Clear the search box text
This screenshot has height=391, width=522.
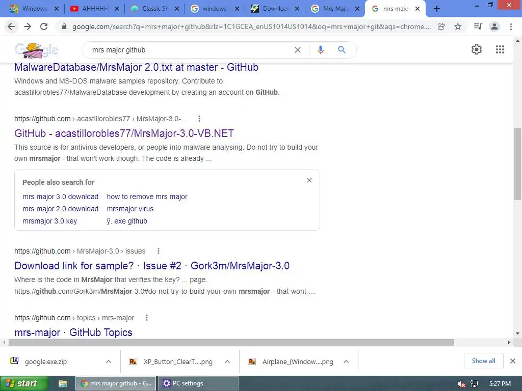pos(298,50)
